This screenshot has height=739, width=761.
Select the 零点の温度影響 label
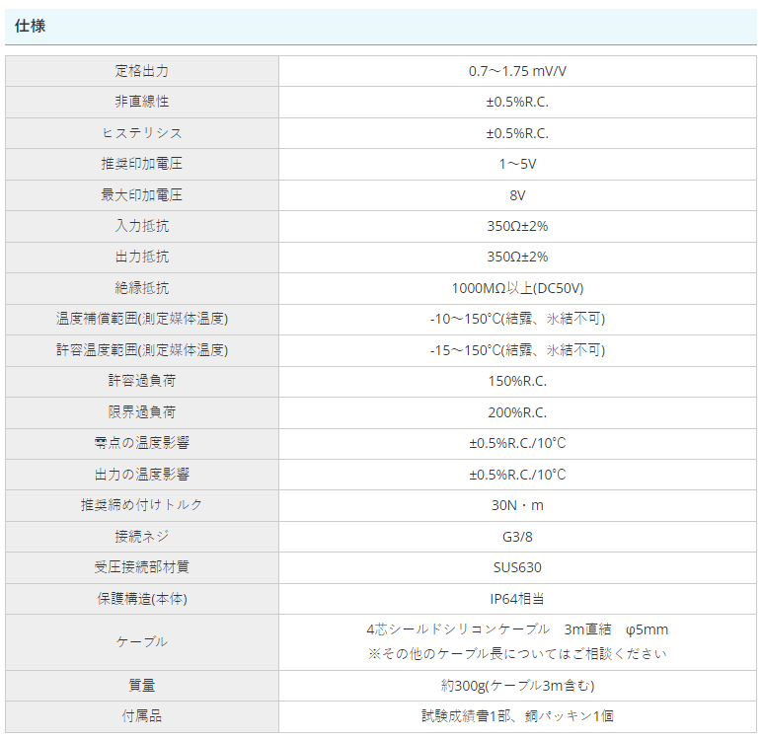pyautogui.click(x=142, y=443)
